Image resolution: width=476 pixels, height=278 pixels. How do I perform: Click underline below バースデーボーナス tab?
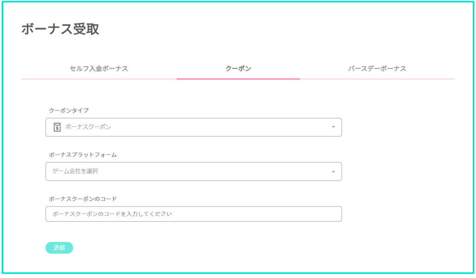(377, 79)
